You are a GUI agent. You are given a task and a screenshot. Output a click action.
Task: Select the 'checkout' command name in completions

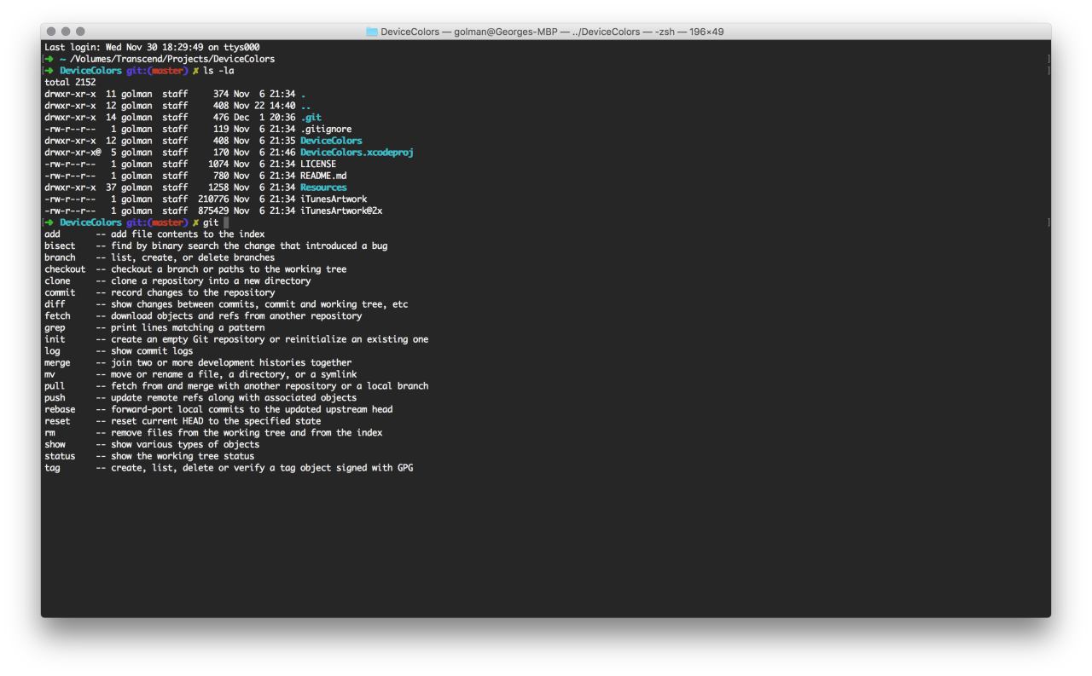tap(65, 269)
